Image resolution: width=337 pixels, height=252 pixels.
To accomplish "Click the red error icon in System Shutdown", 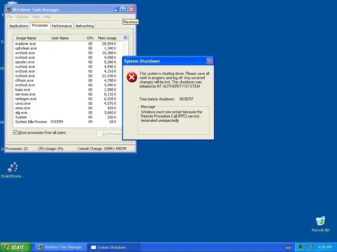I will coord(132,77).
